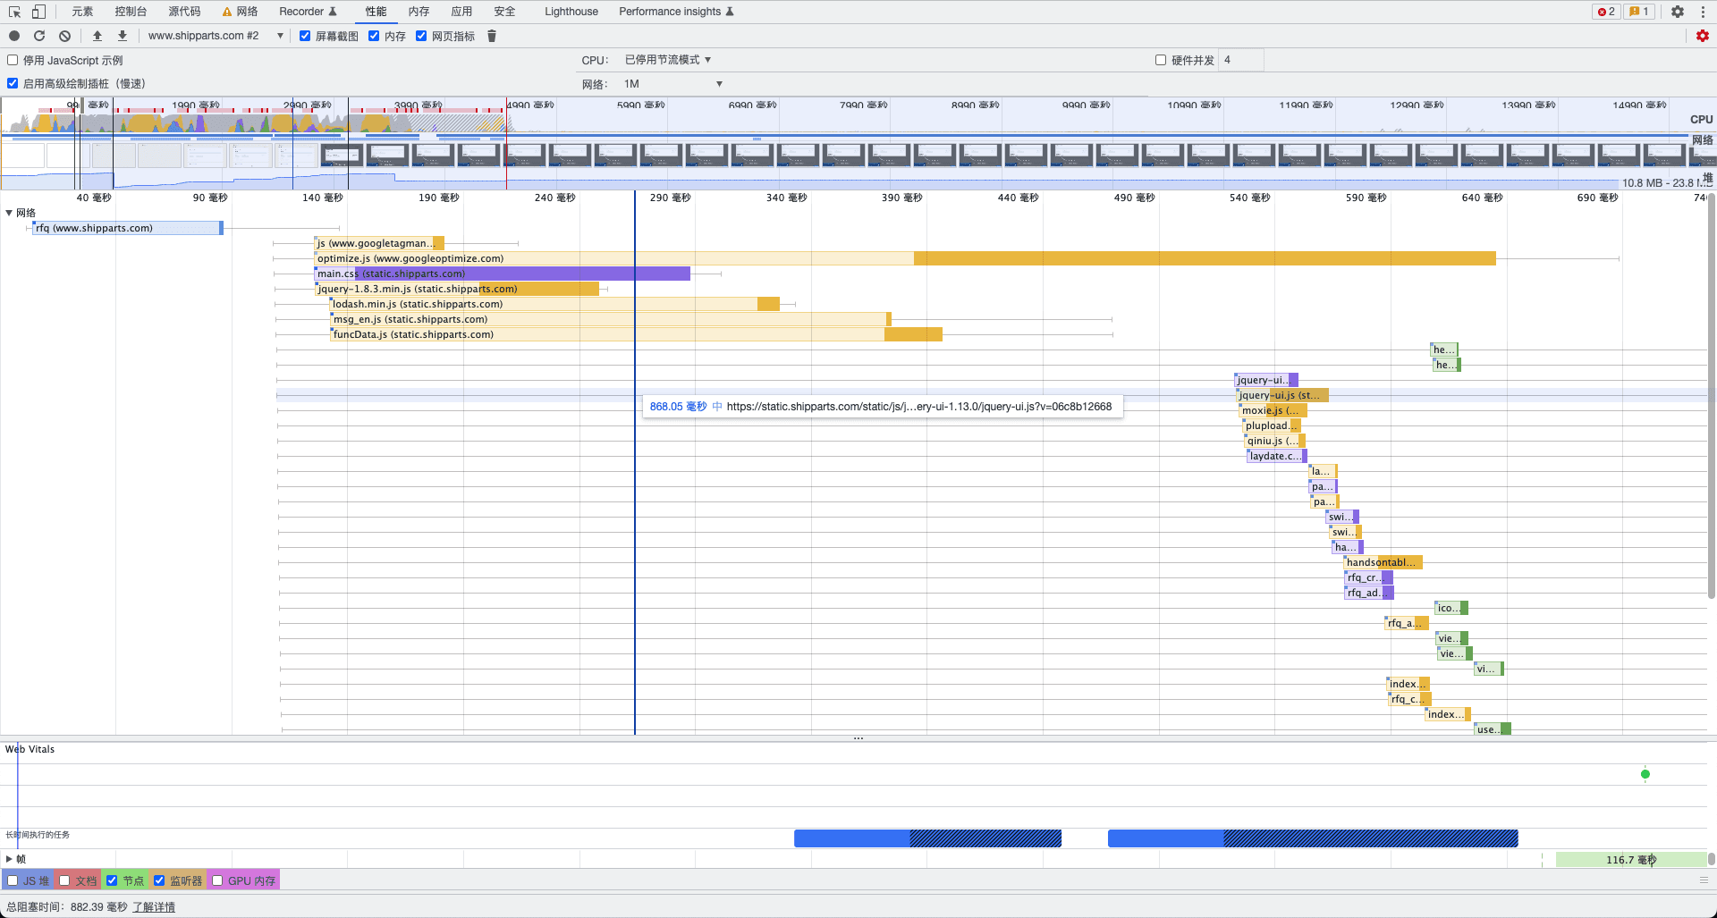This screenshot has height=918, width=1717.
Task: Toggle the device toolbar icon
Action: click(38, 12)
